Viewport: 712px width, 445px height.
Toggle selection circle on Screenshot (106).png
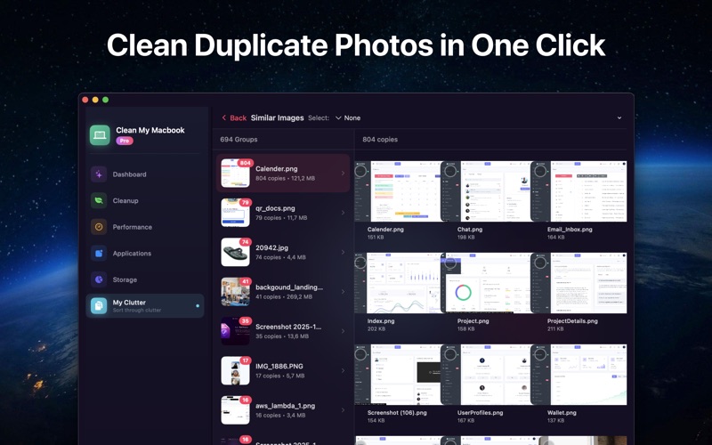tap(360, 354)
